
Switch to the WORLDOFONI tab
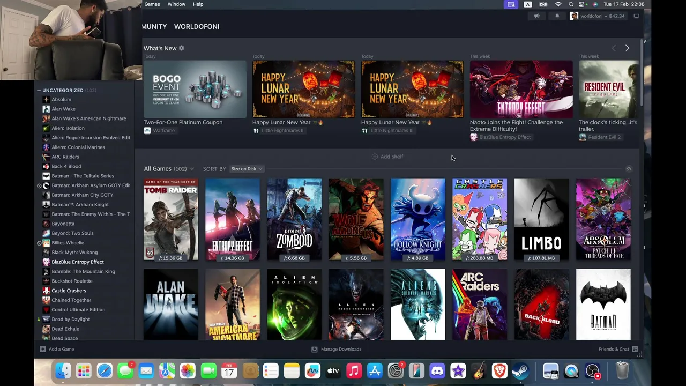click(x=197, y=26)
